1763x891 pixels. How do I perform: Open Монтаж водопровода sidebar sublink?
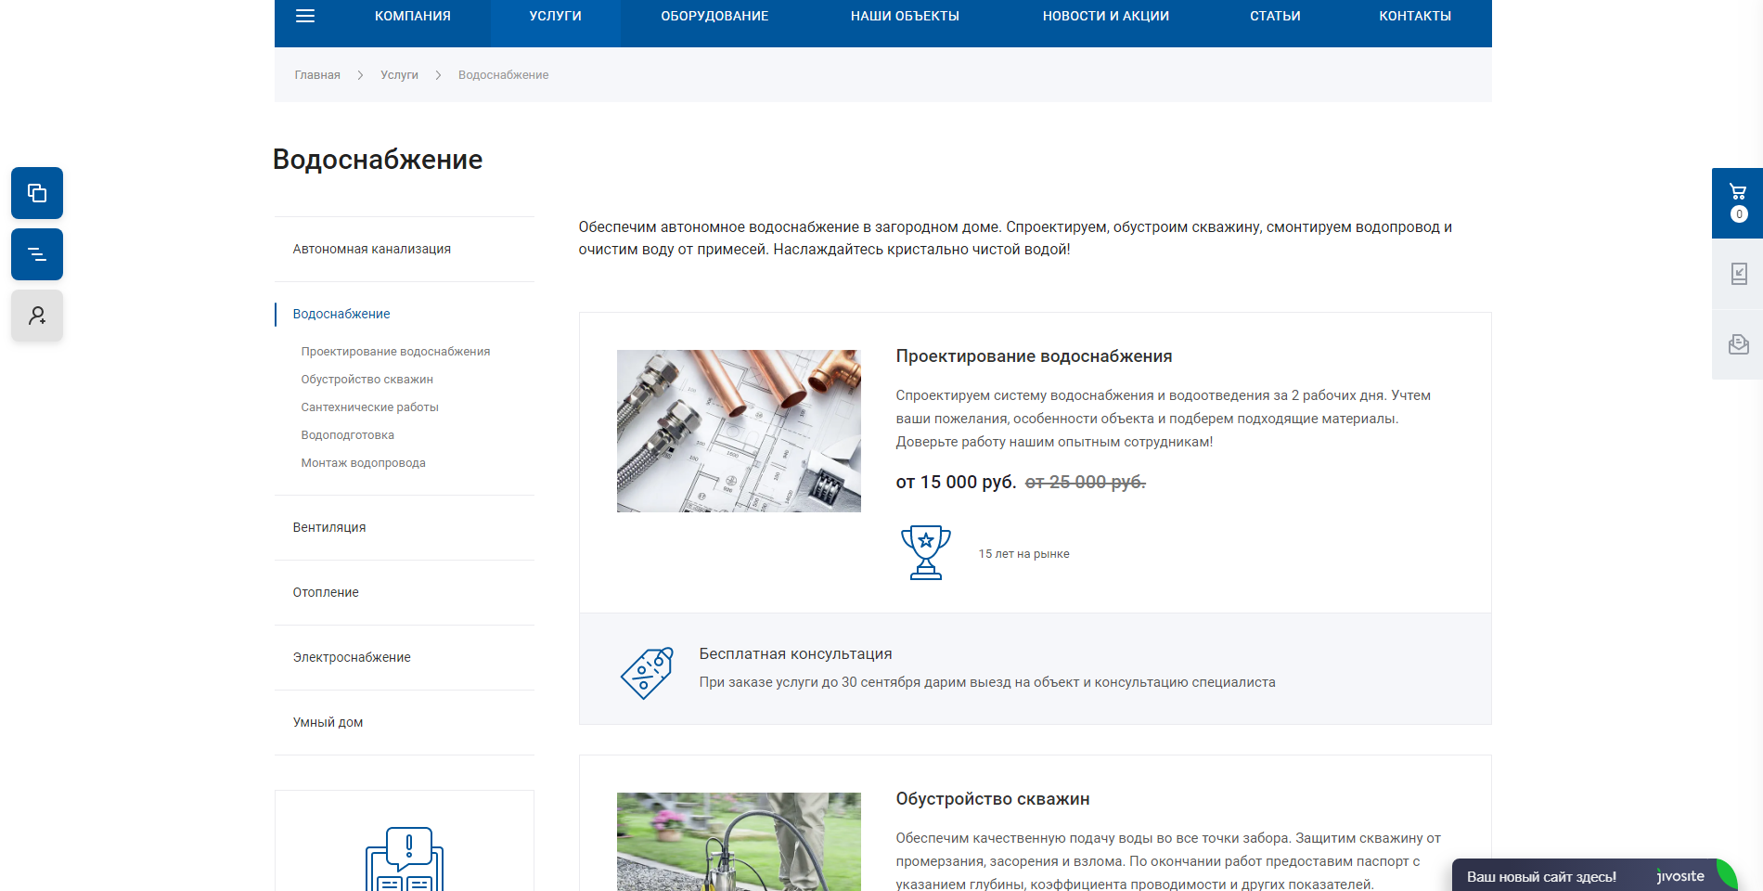pos(363,463)
